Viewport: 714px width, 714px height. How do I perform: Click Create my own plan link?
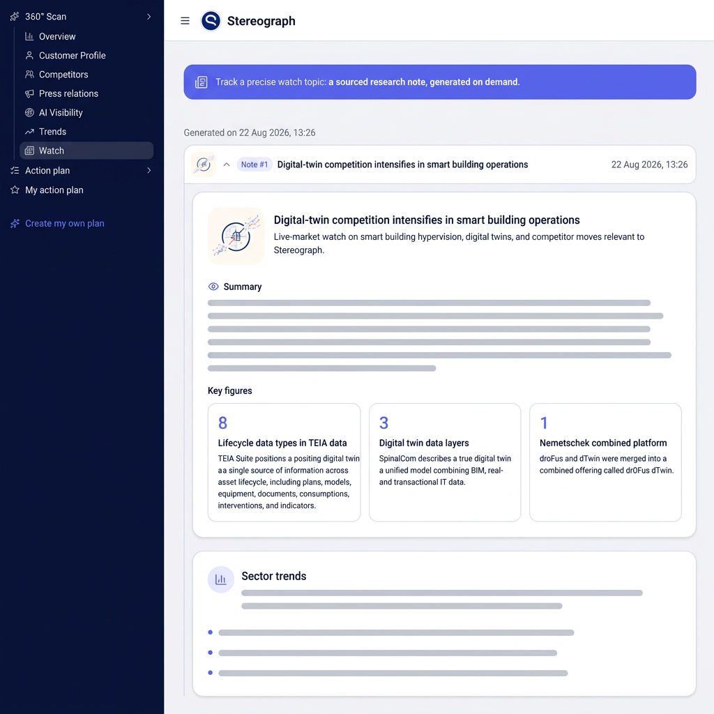tap(64, 224)
